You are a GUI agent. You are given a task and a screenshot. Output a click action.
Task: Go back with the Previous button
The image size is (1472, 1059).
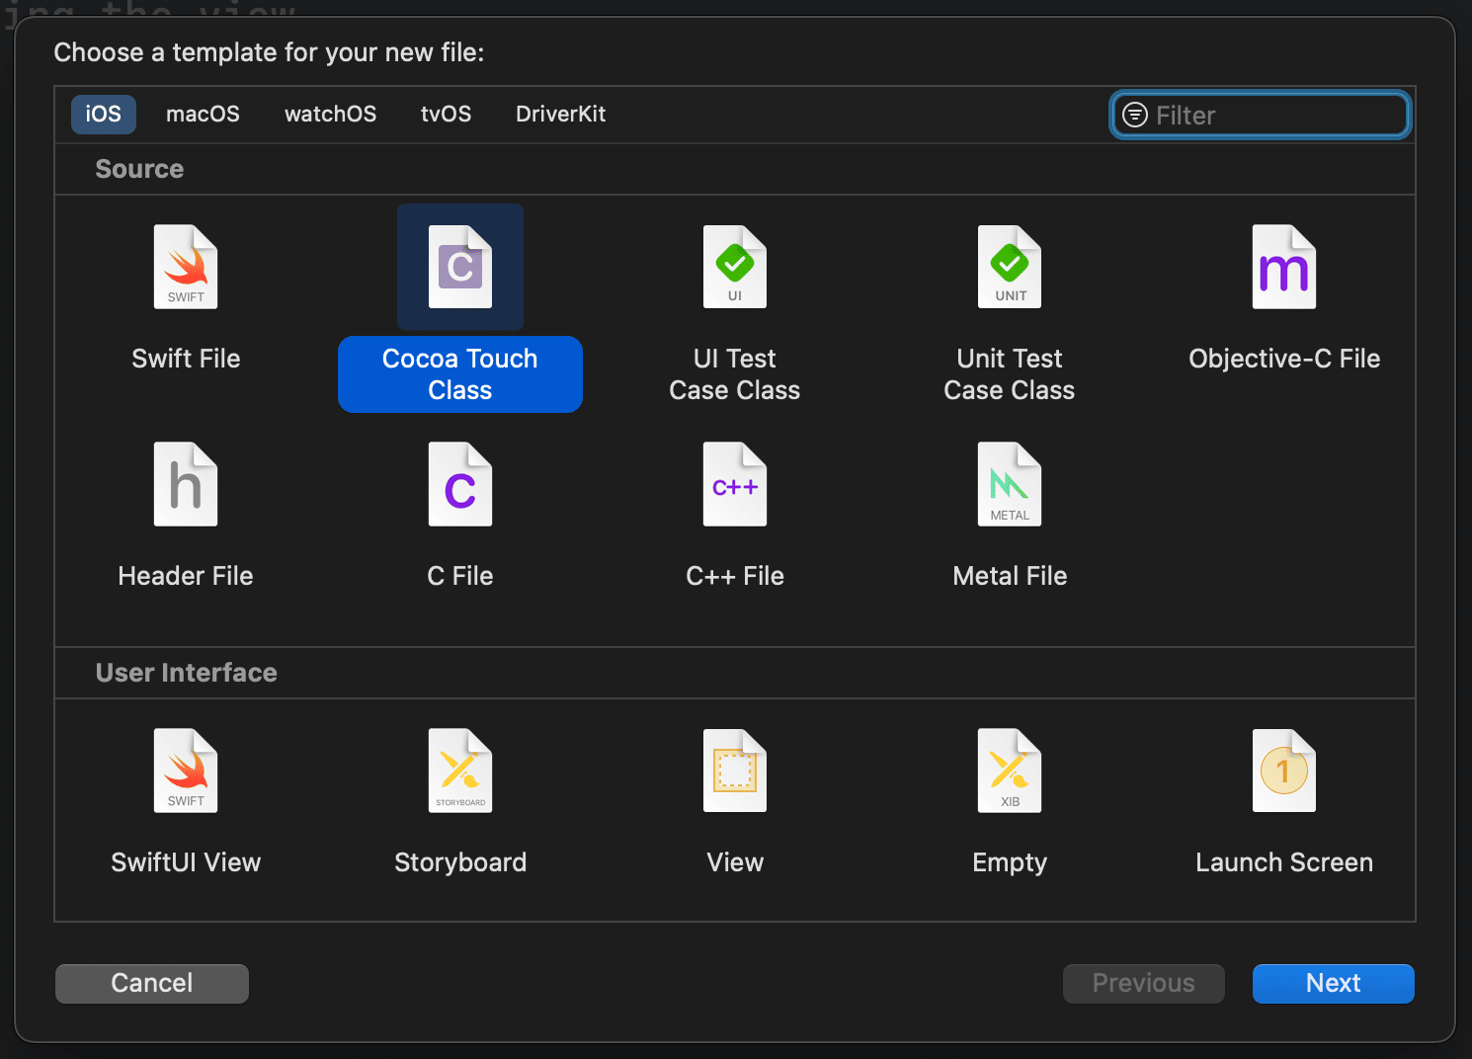click(1144, 983)
